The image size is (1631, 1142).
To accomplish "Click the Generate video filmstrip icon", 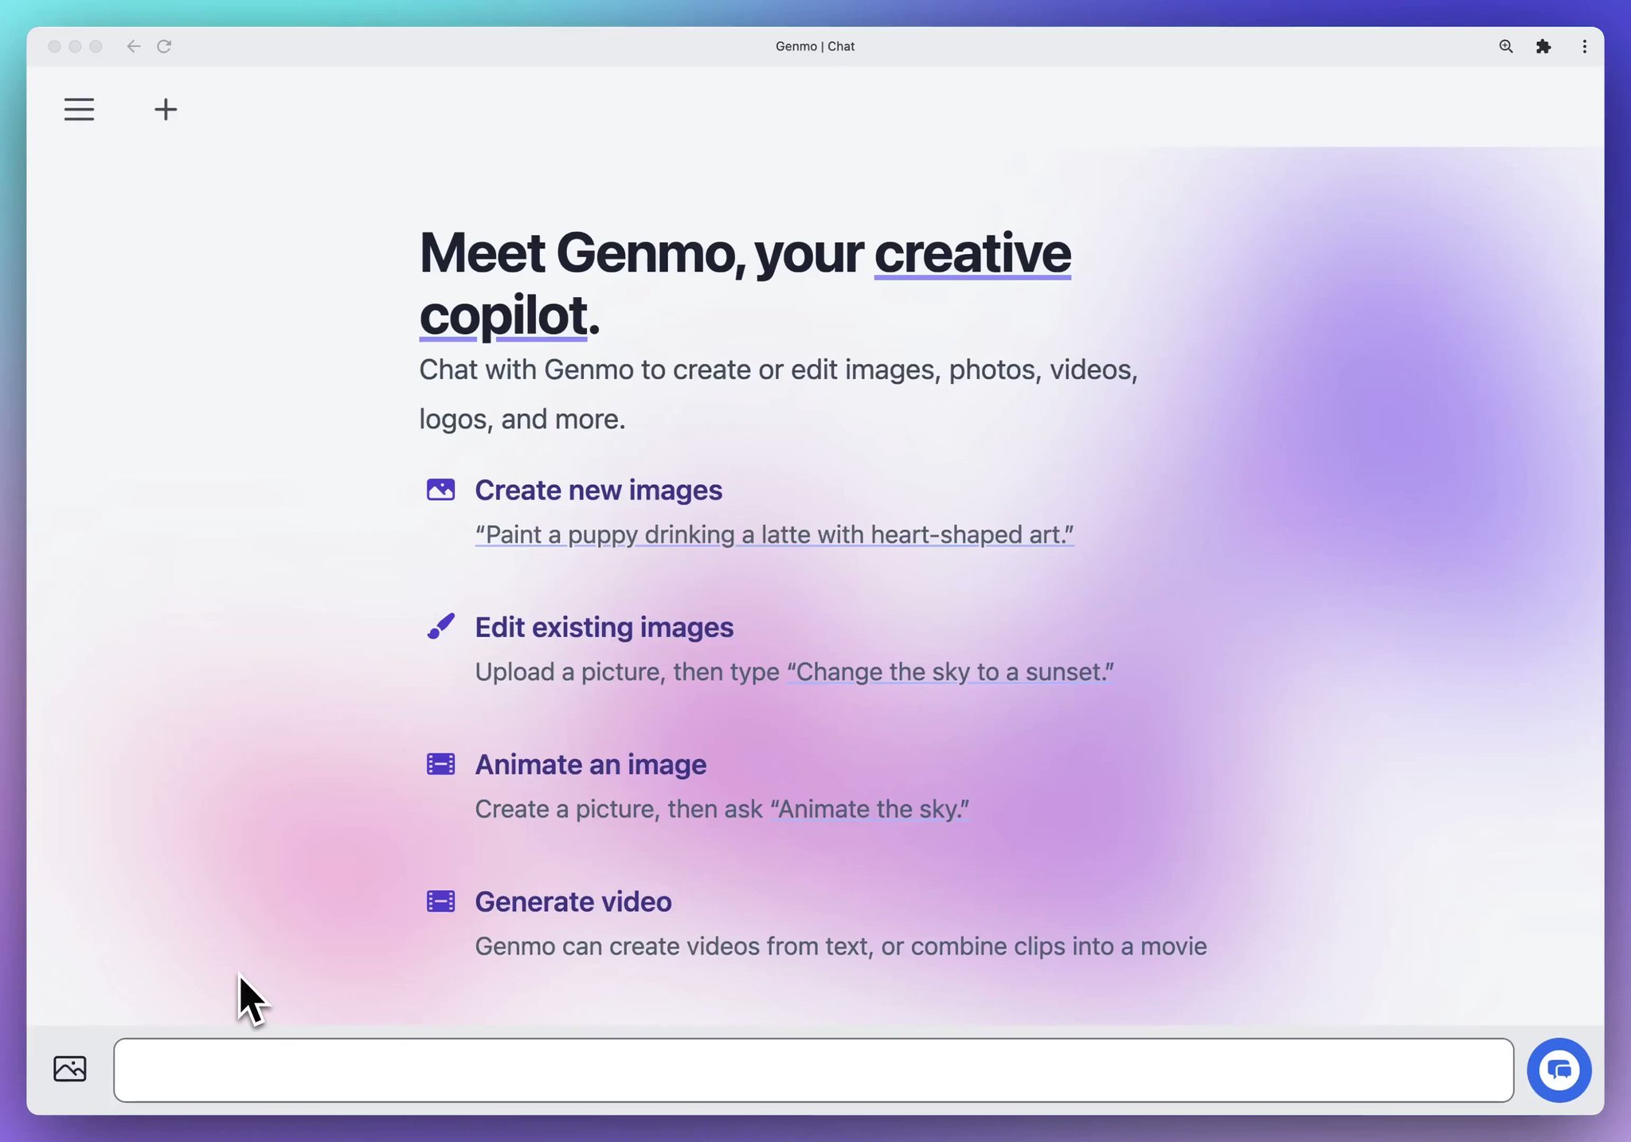I will 440,901.
